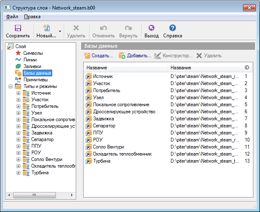Expand the Источник tree node
Screen dimensions: 260x212
(x=18, y=93)
